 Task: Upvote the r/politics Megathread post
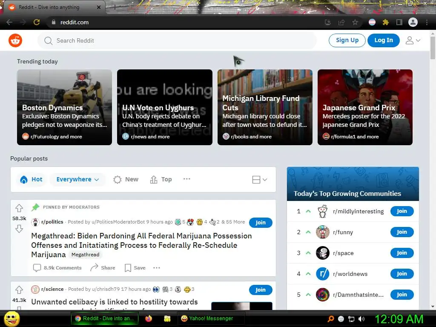click(x=19, y=208)
